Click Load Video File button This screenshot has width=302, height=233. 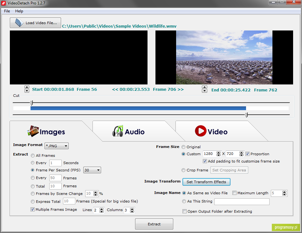tap(35, 23)
